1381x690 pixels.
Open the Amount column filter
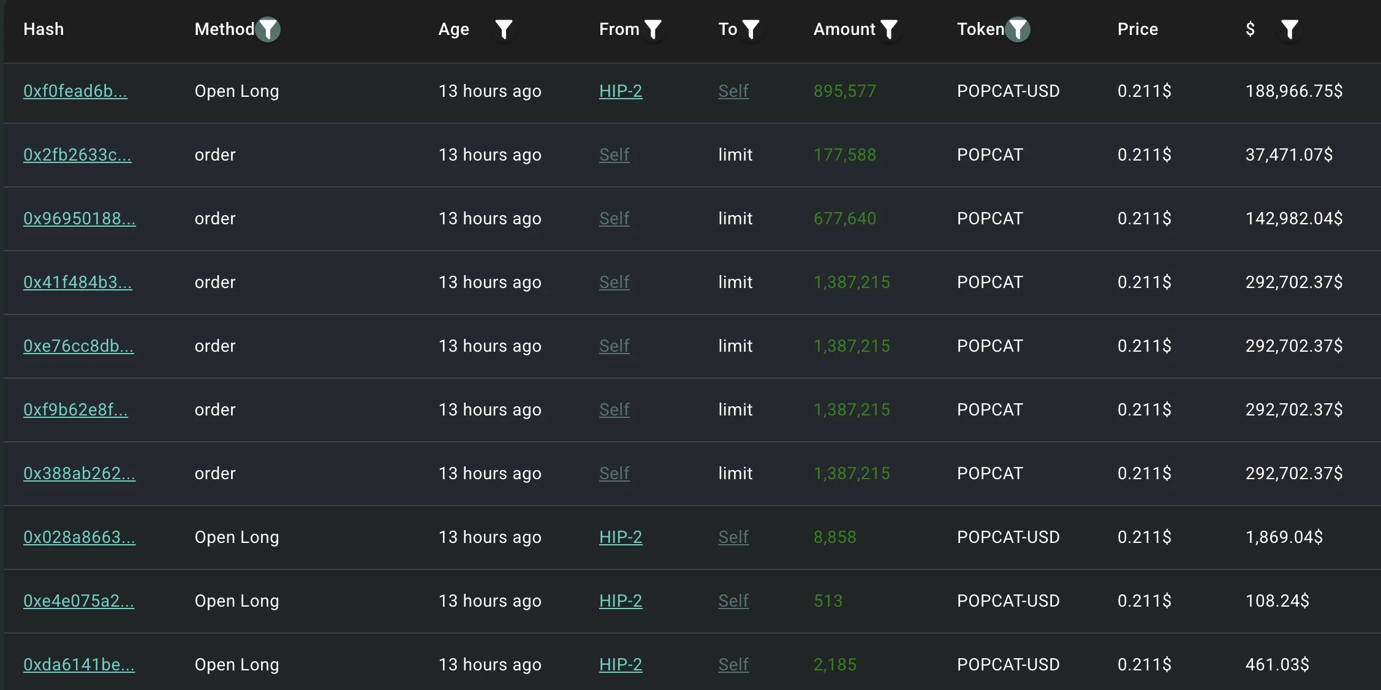[x=890, y=29]
